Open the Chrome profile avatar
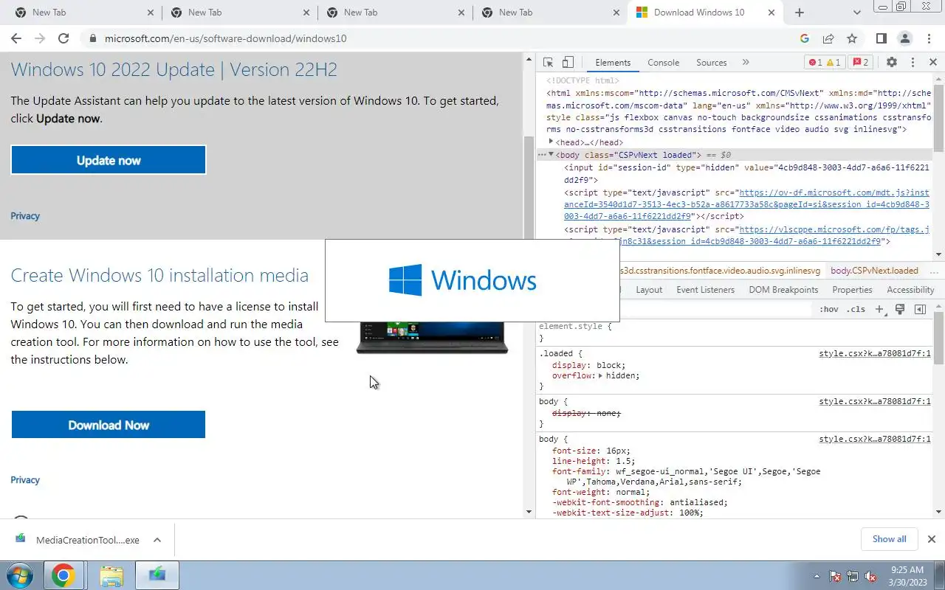Screen dimensions: 945x590 tap(904, 38)
